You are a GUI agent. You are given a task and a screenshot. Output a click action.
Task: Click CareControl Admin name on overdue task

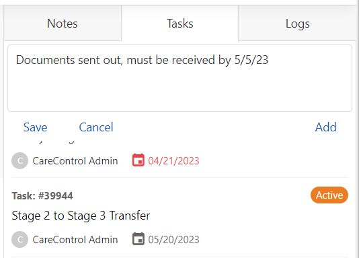coord(75,161)
